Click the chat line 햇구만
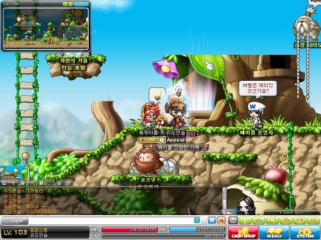The width and height of the screenshot is (321, 240). [21, 196]
